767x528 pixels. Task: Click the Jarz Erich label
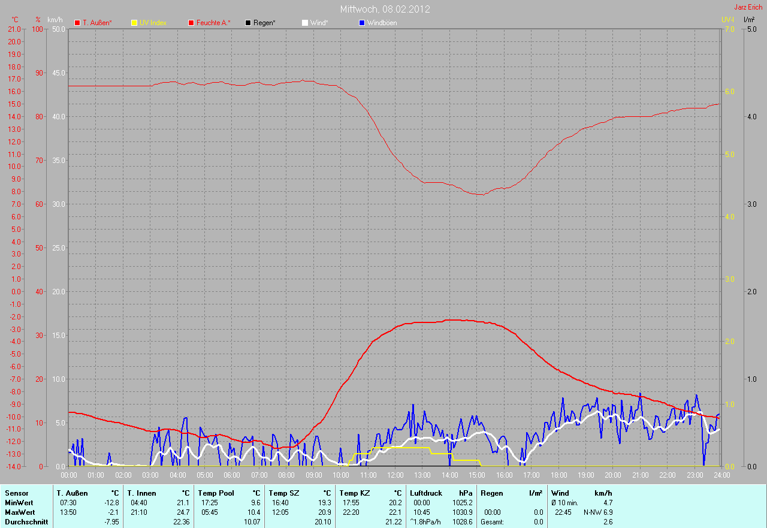748,7
